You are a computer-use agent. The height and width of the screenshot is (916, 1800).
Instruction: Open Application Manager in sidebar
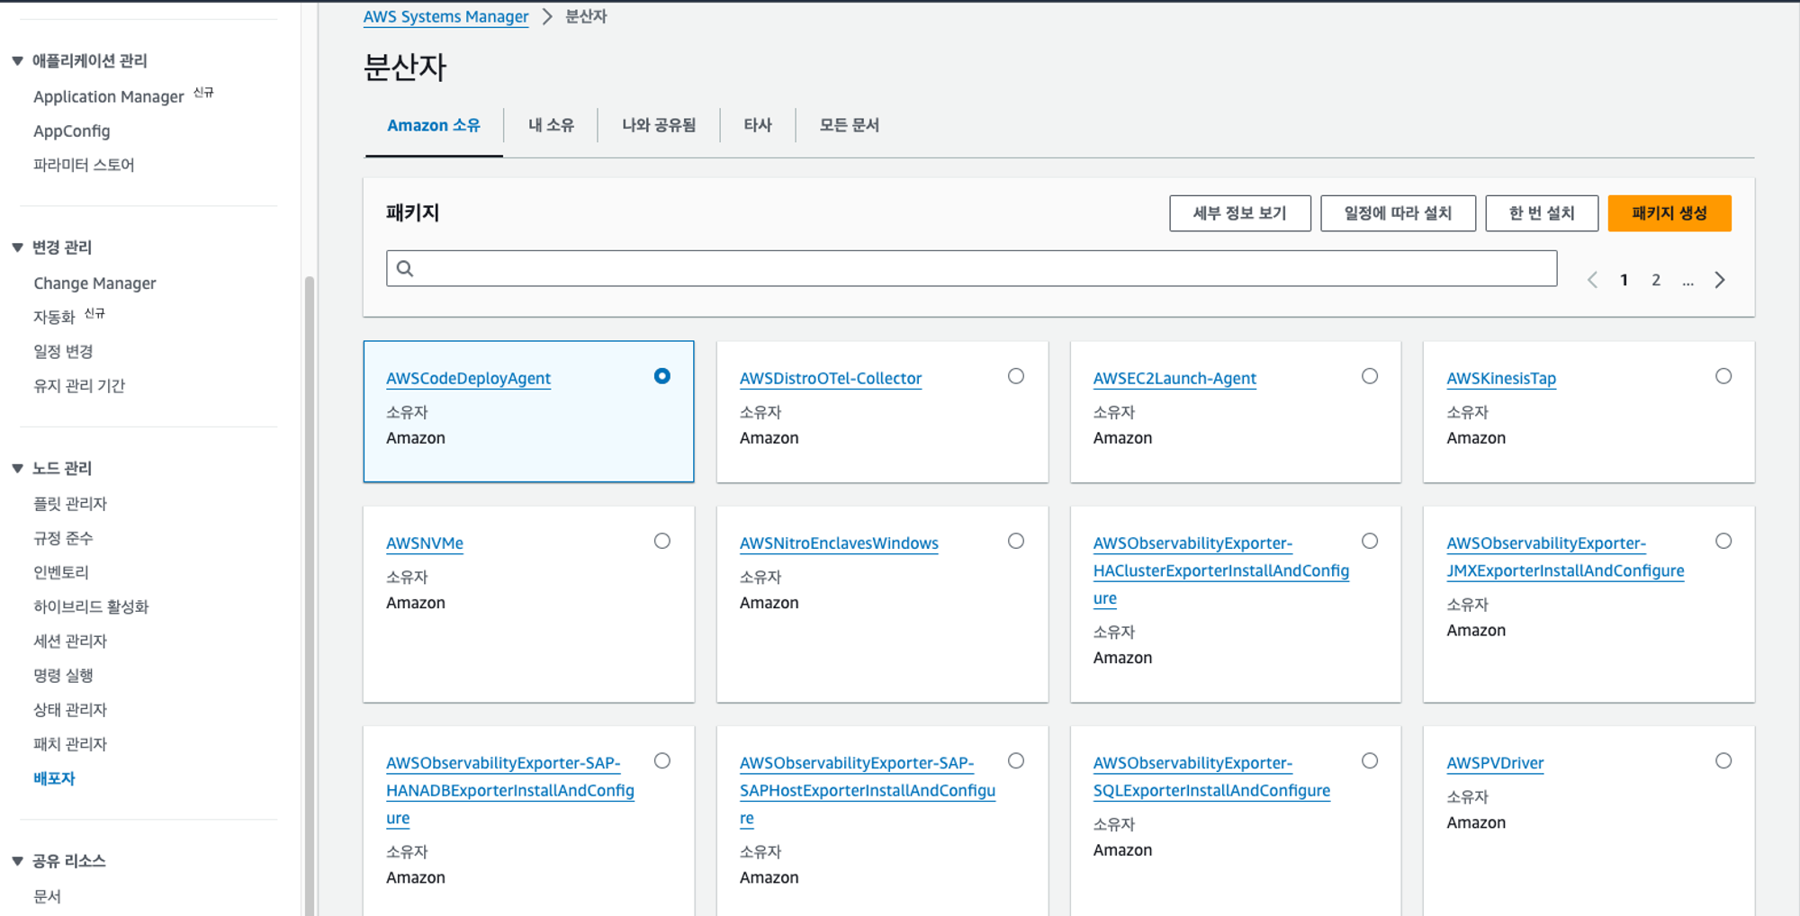(x=109, y=96)
